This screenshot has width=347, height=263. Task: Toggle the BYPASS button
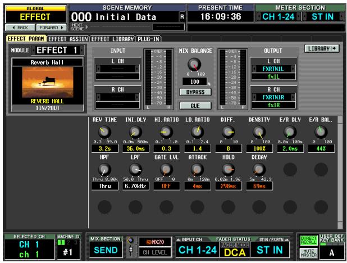195,92
